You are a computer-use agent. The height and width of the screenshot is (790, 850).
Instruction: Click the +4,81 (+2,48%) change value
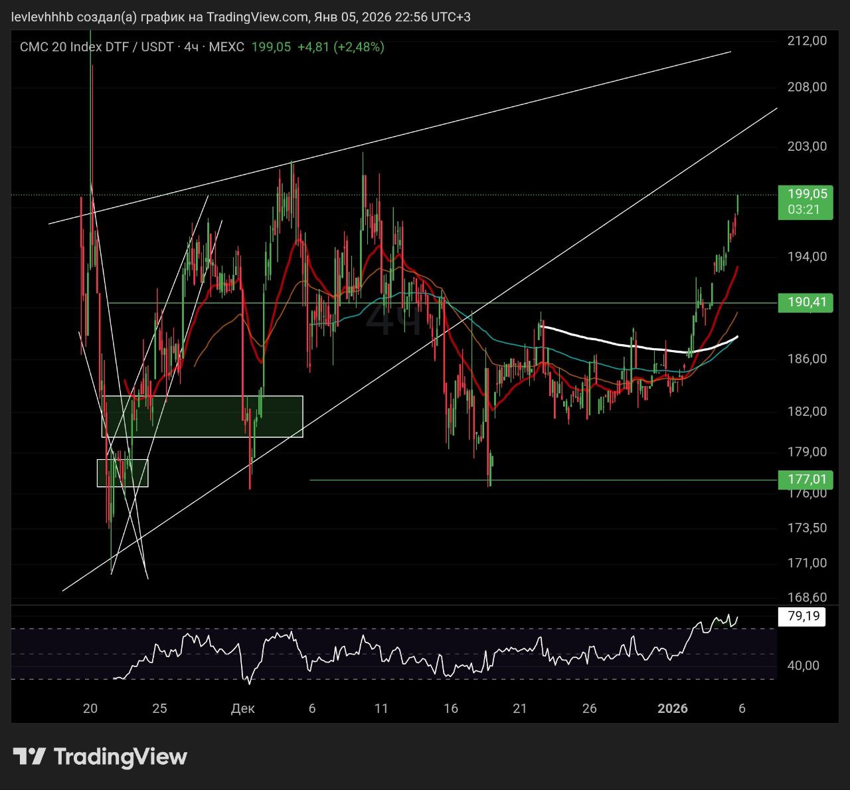(x=340, y=47)
